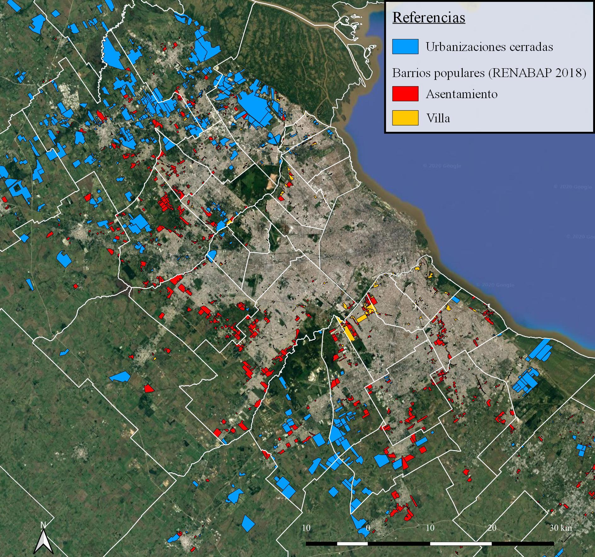Click black scale segment between 20 and 30
This screenshot has width=595, height=557.
click(523, 543)
